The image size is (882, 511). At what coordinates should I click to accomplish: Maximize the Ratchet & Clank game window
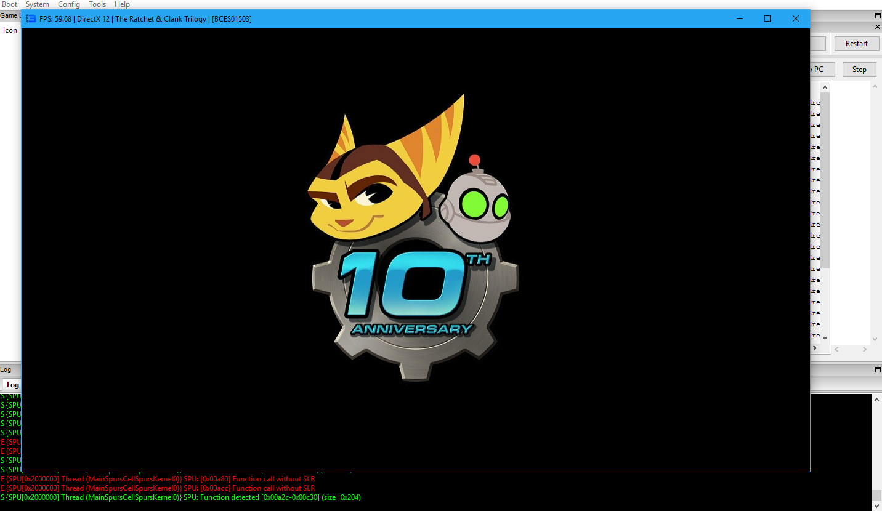[x=767, y=18]
